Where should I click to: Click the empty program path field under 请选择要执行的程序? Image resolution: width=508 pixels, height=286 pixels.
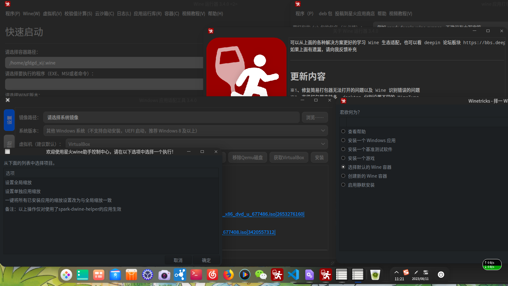click(x=104, y=84)
